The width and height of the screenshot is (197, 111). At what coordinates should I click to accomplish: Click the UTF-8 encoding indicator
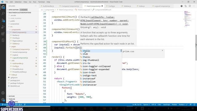[x=154, y=105]
